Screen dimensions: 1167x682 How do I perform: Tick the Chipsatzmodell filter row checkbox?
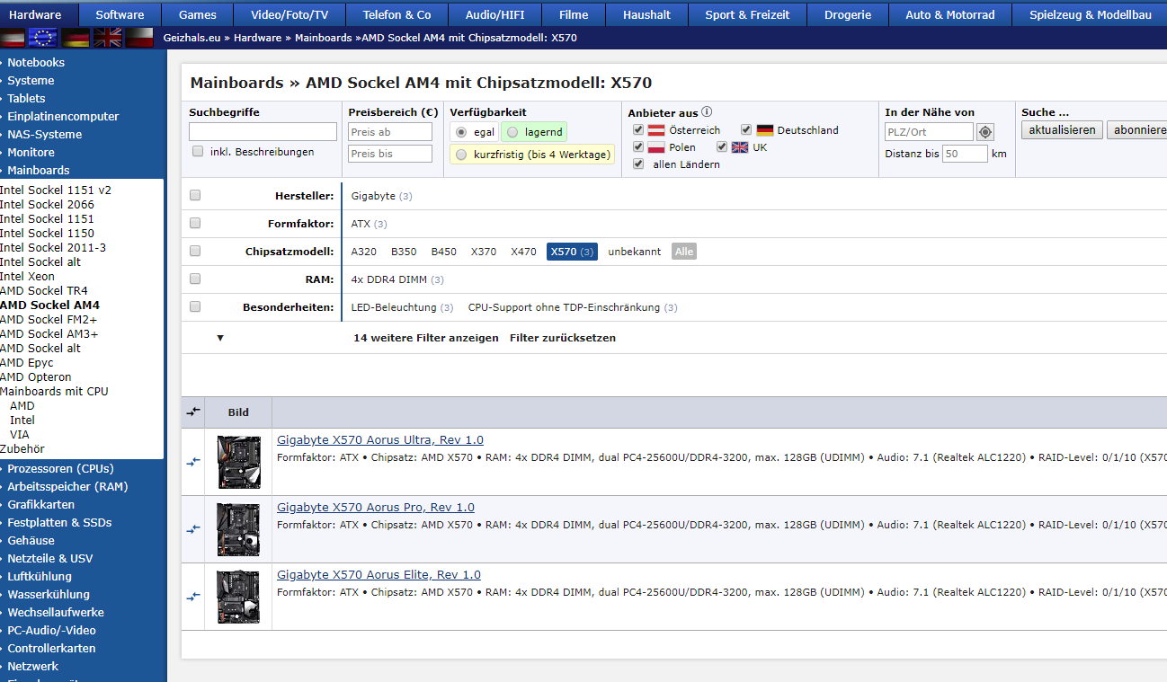coord(195,251)
